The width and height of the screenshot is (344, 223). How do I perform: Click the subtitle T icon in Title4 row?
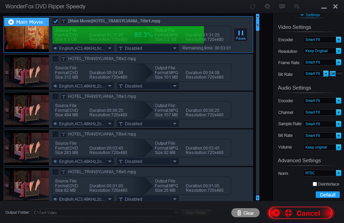click(x=121, y=162)
